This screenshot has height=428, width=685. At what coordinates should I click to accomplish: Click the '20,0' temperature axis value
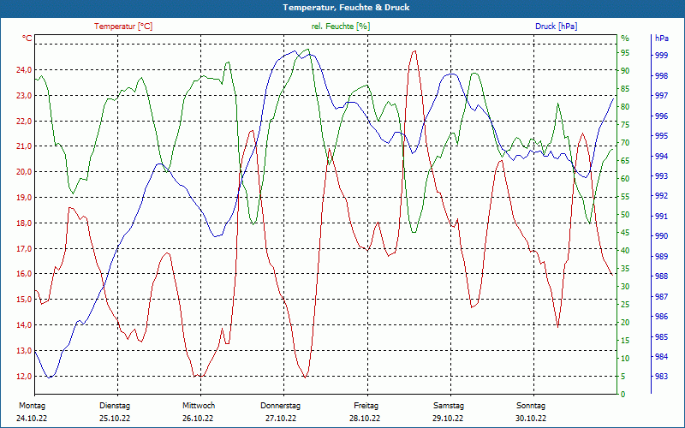[24, 172]
